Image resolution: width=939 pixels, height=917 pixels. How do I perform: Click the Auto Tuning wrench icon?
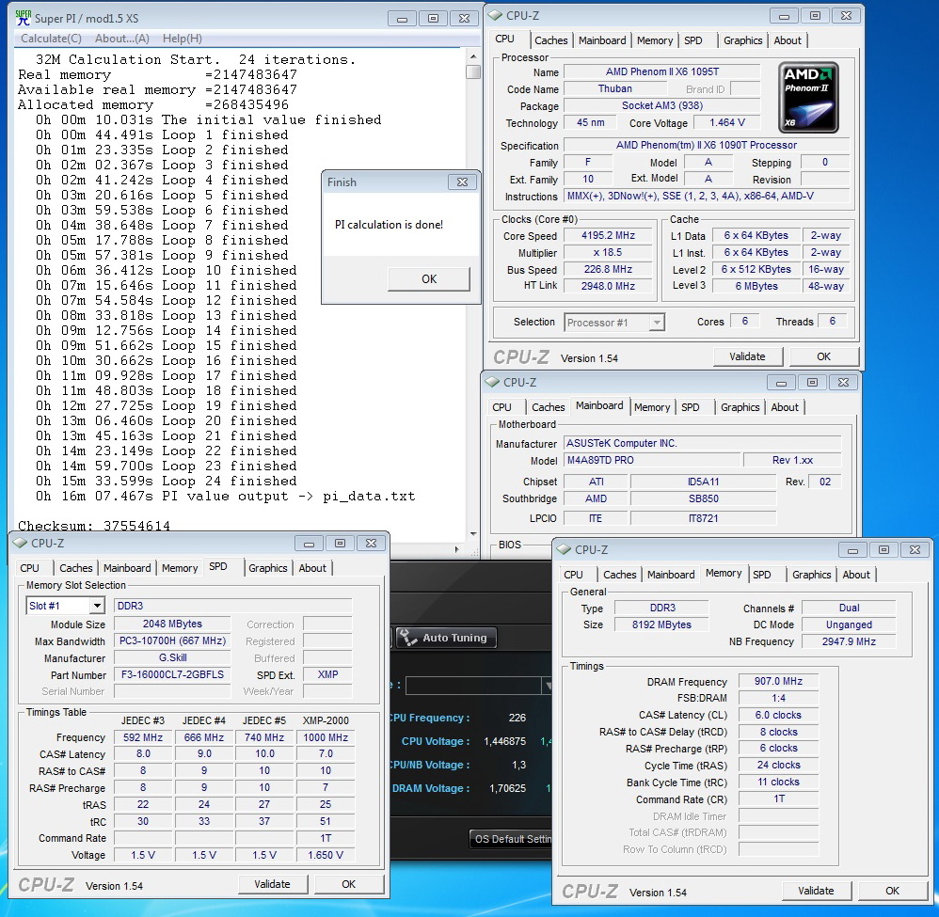[x=407, y=638]
